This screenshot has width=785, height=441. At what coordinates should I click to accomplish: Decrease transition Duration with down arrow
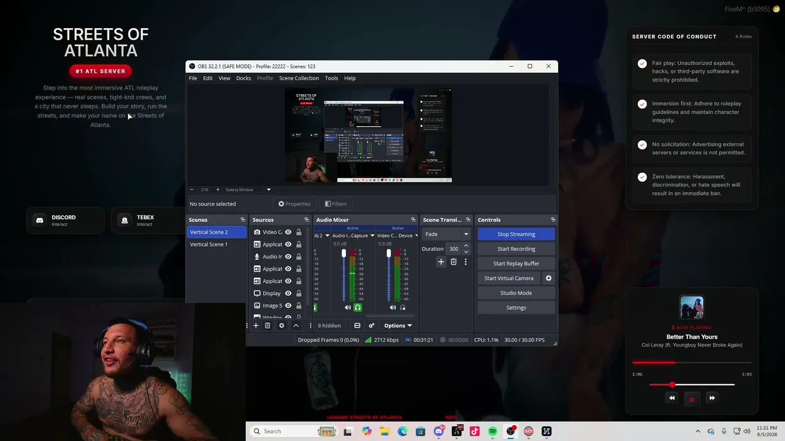point(466,252)
